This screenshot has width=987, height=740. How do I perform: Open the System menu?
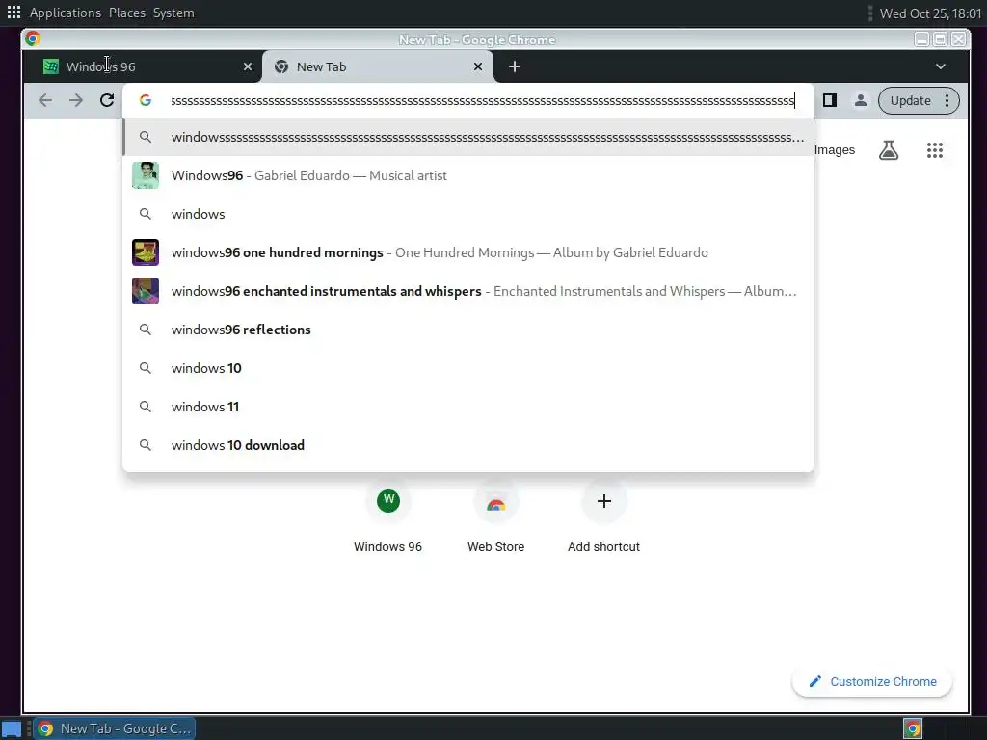click(173, 13)
